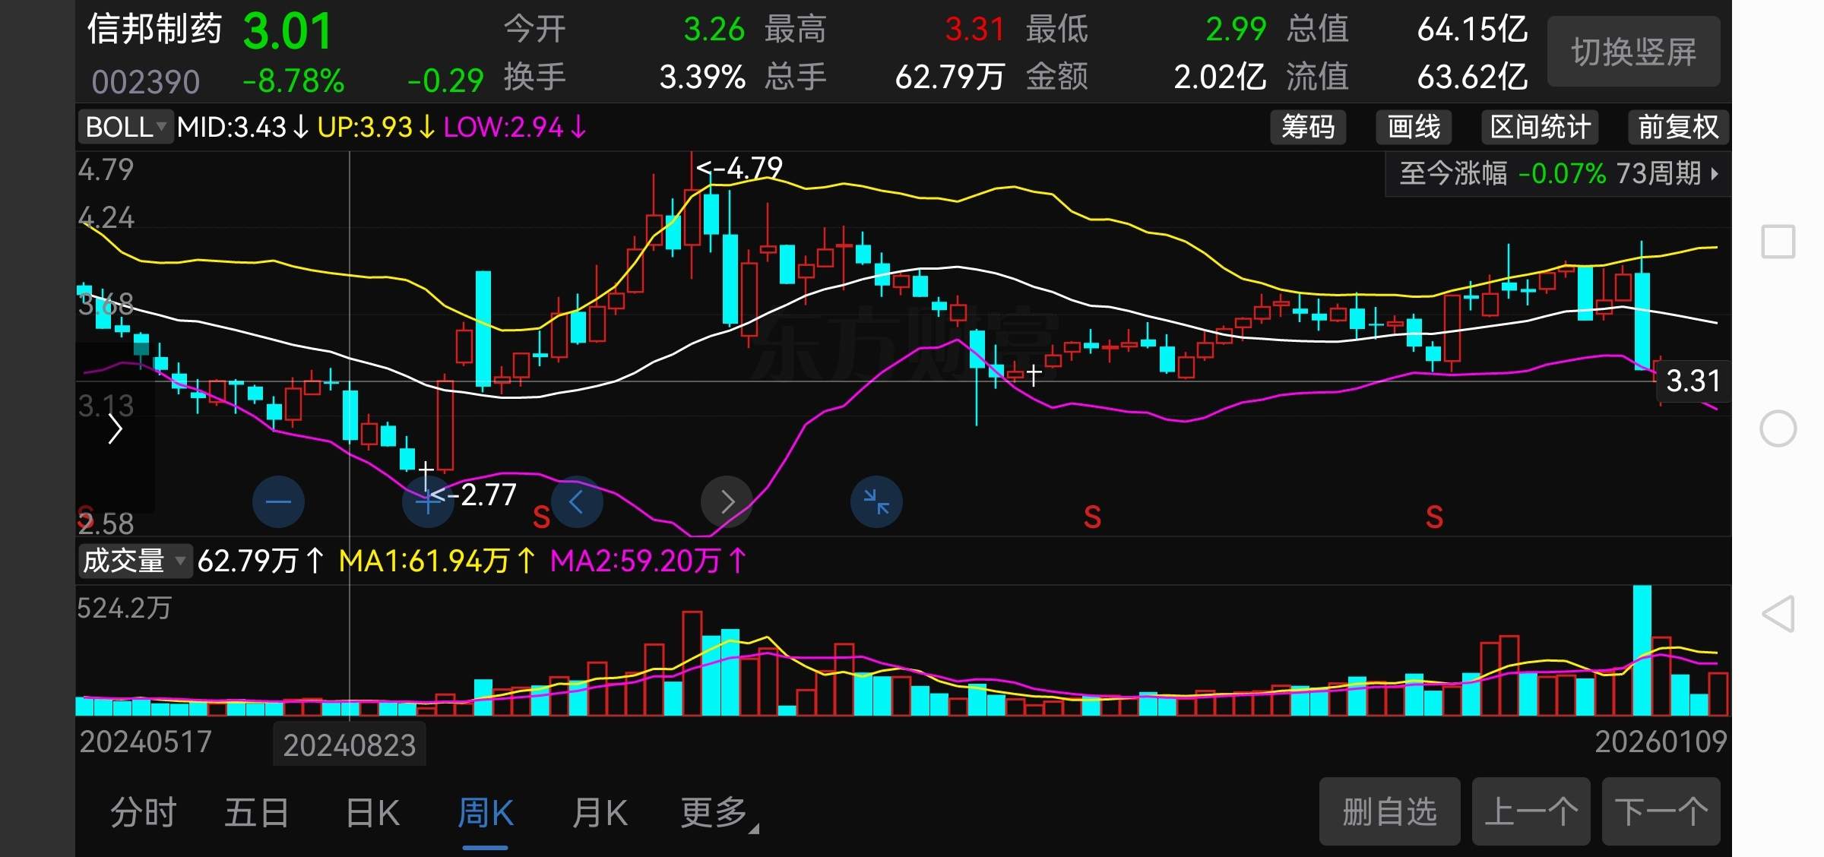Open the 更多 periods menu
1824x857 pixels.
point(715,813)
